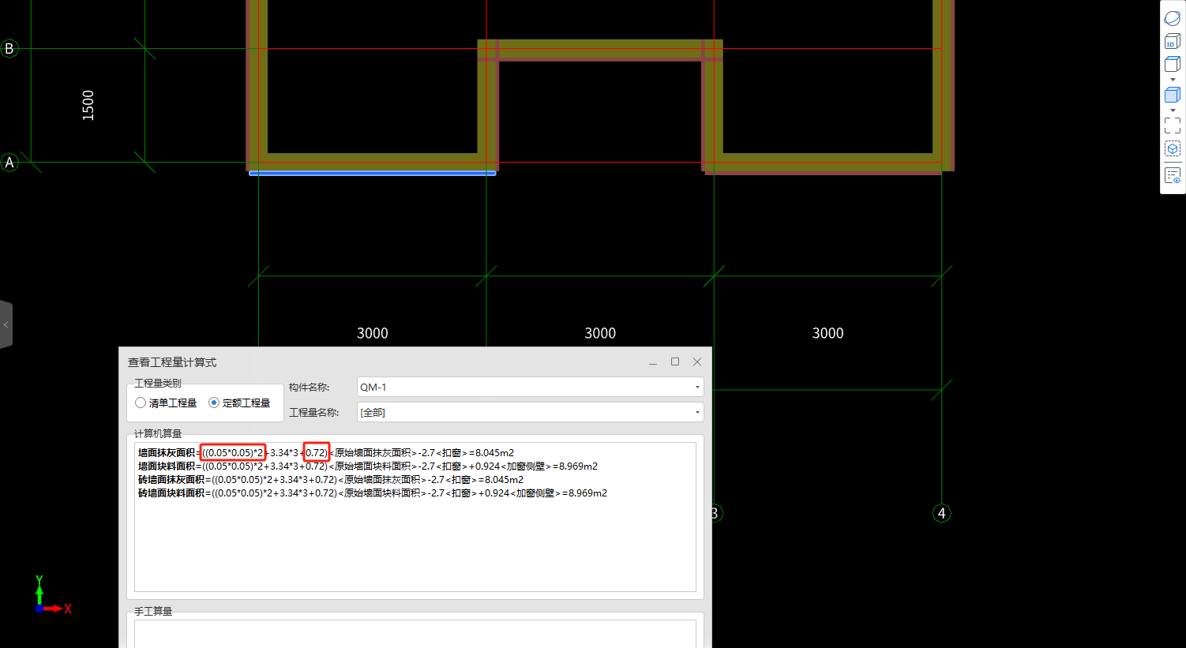Open the 构件名称 QM-1 dropdown
Viewport: 1186px width, 648px height.
coord(530,387)
